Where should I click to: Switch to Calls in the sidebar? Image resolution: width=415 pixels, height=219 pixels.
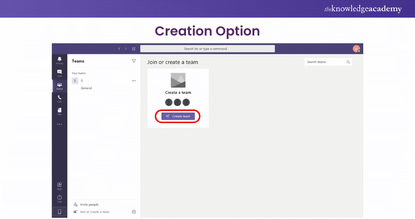pos(60,99)
